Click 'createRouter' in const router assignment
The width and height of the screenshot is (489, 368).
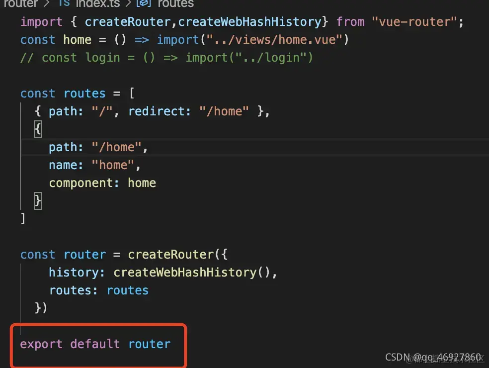click(171, 255)
